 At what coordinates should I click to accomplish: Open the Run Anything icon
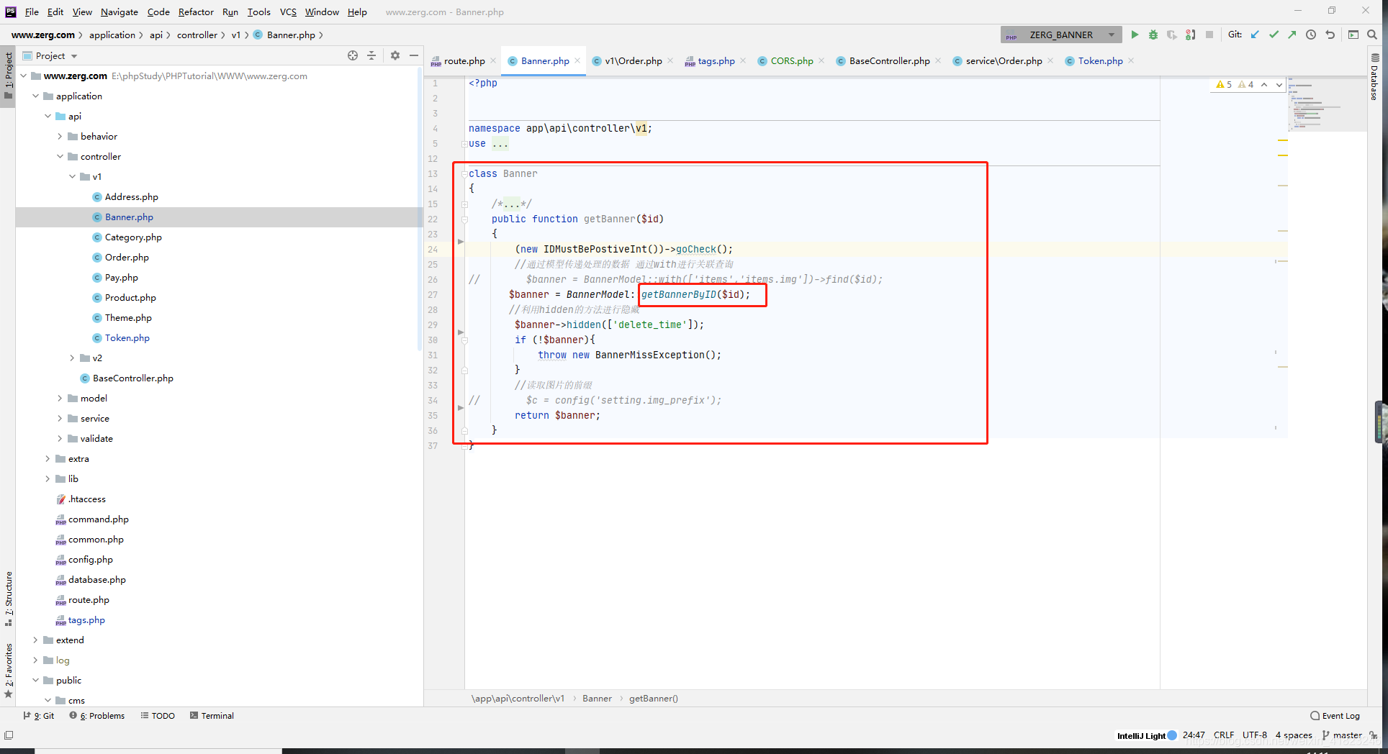point(1353,35)
